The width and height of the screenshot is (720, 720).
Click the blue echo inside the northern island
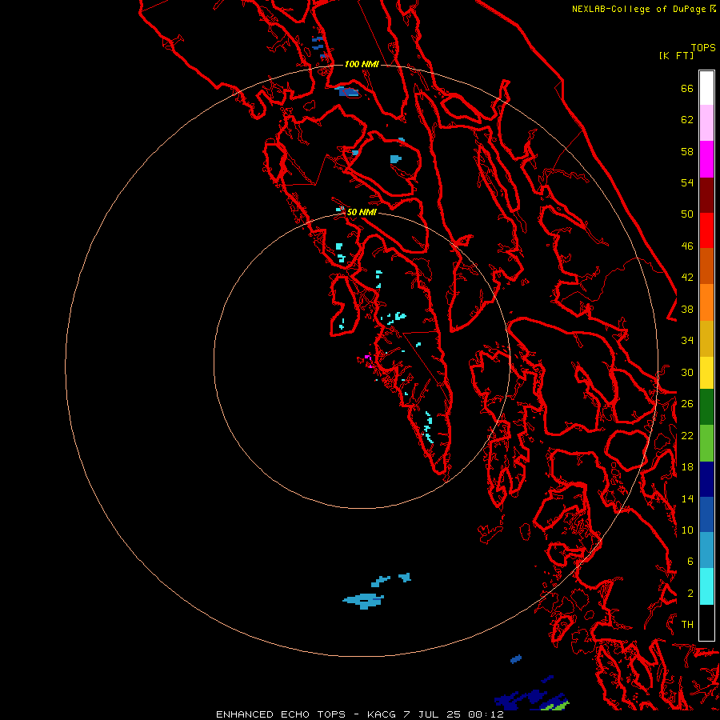click(395, 159)
